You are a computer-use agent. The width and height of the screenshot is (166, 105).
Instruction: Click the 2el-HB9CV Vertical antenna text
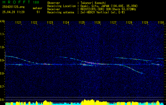pyautogui.click(x=103, y=12)
